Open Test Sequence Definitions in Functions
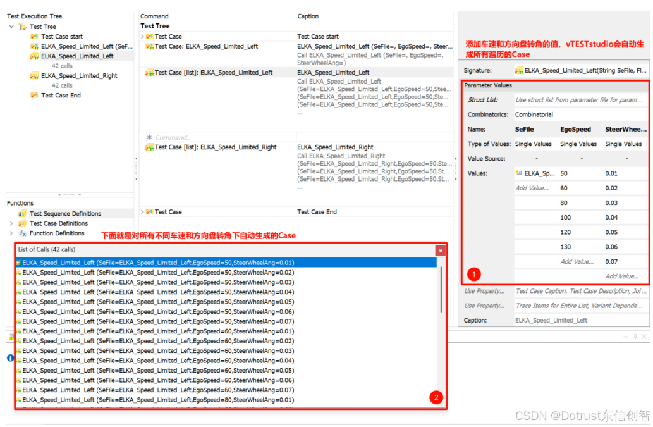 pyautogui.click(x=65, y=214)
